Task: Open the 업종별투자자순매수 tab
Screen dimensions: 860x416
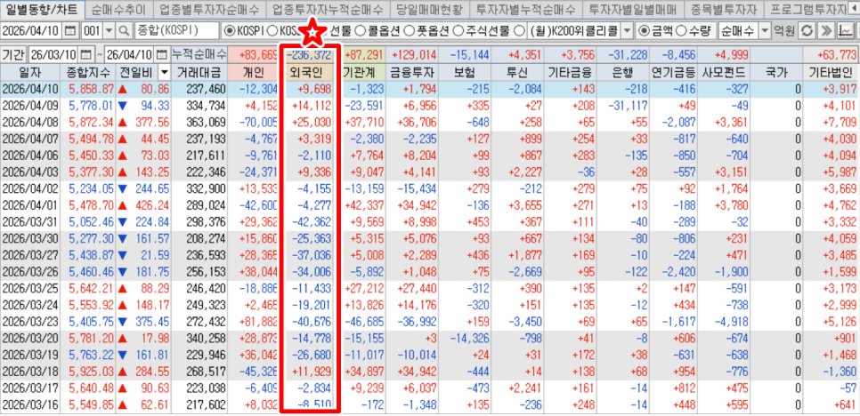Action: (x=210, y=9)
